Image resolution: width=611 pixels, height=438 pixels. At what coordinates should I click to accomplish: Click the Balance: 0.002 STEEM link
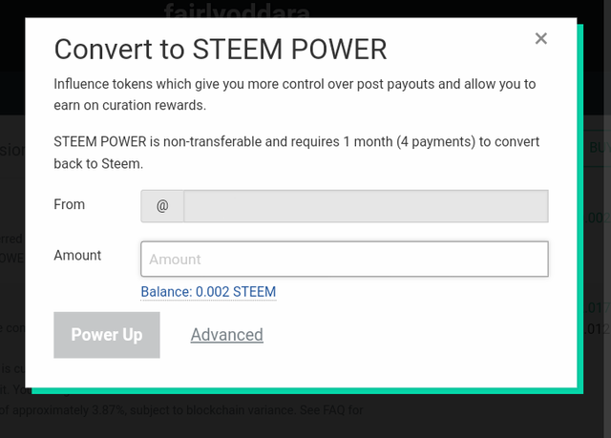pos(208,292)
